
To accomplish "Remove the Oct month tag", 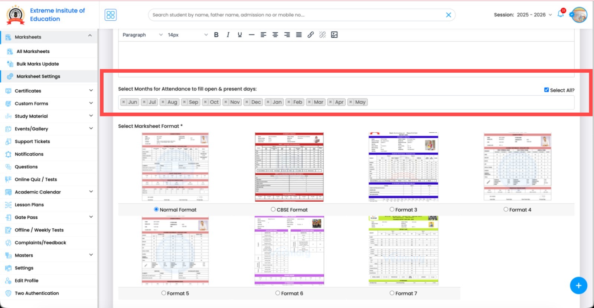I will click(205, 102).
